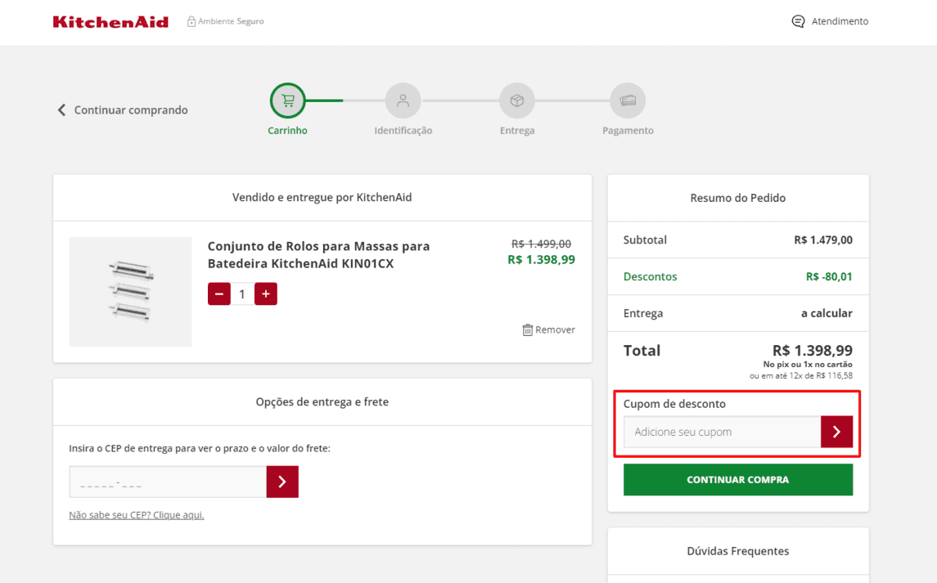Viewport: 937px width, 583px height.
Task: Click the 'Resumo do Pedido' heading
Action: 738,198
